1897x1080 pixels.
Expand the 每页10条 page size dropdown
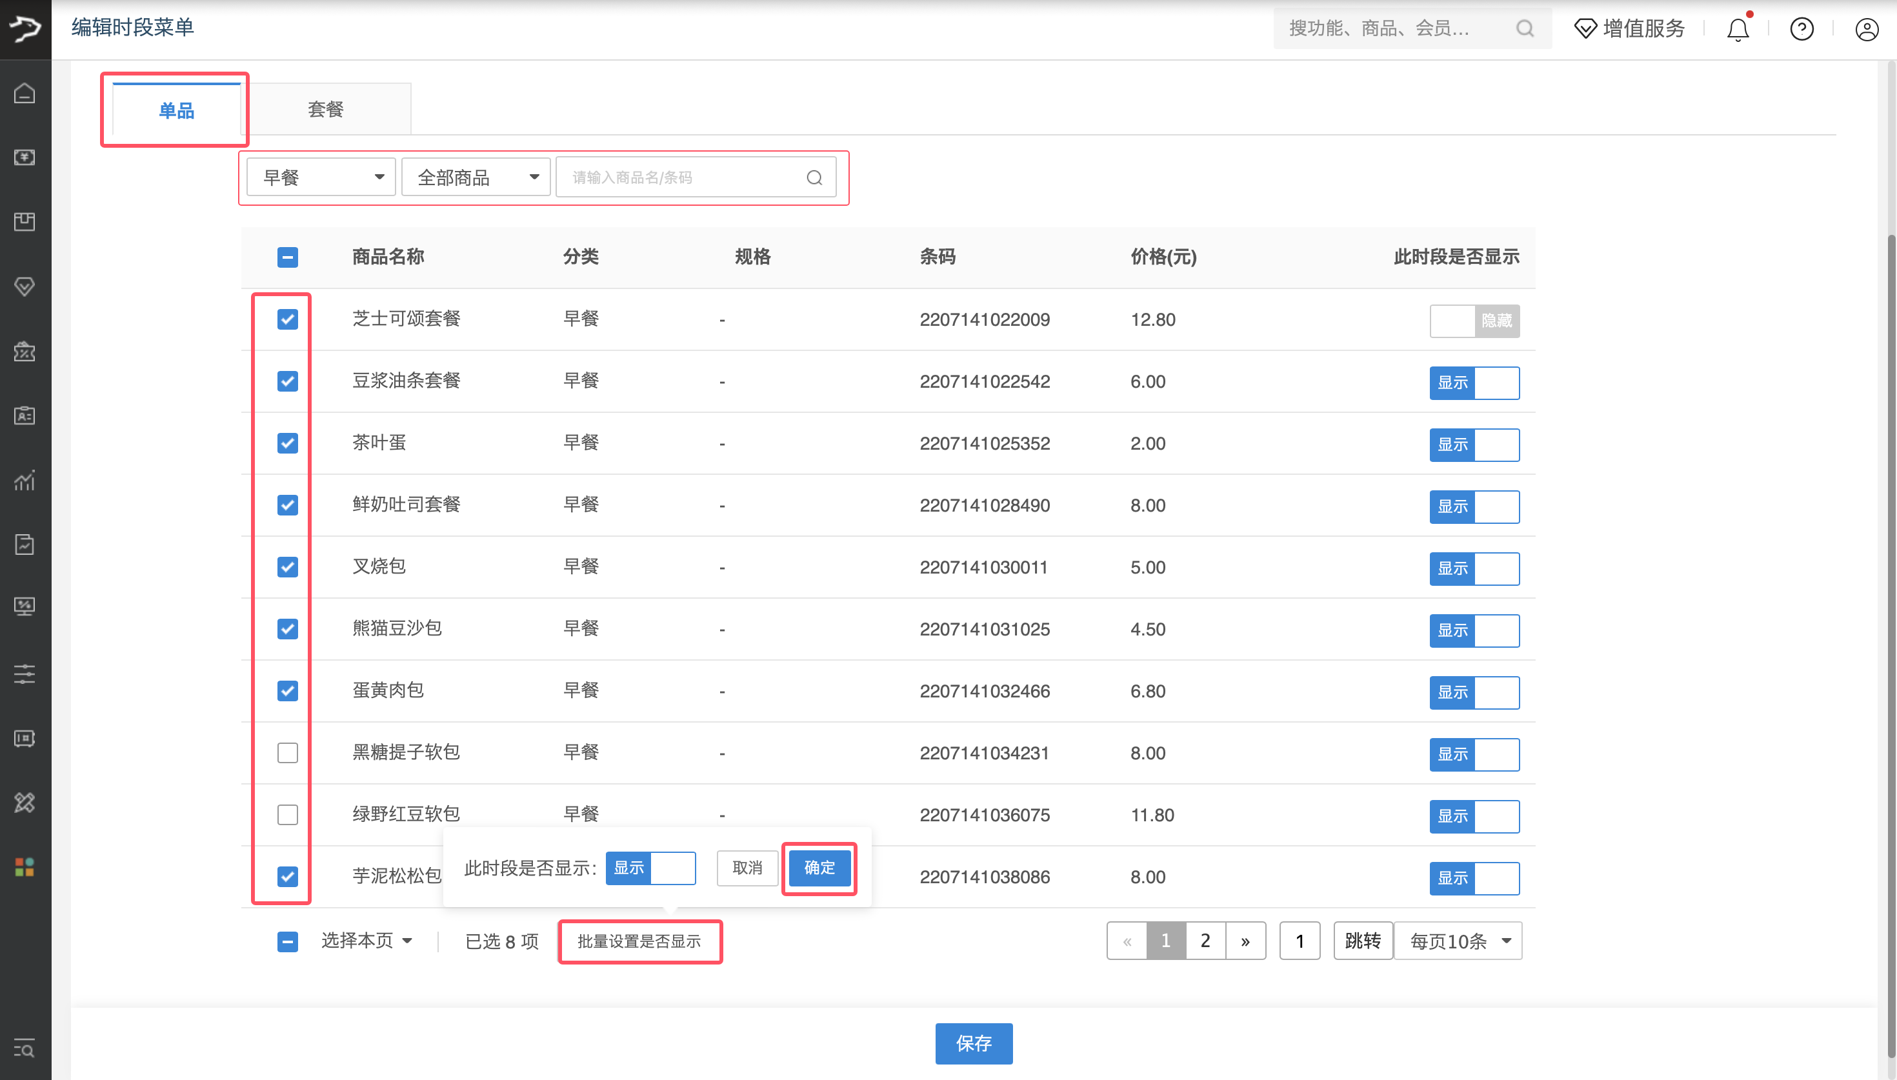(x=1458, y=941)
